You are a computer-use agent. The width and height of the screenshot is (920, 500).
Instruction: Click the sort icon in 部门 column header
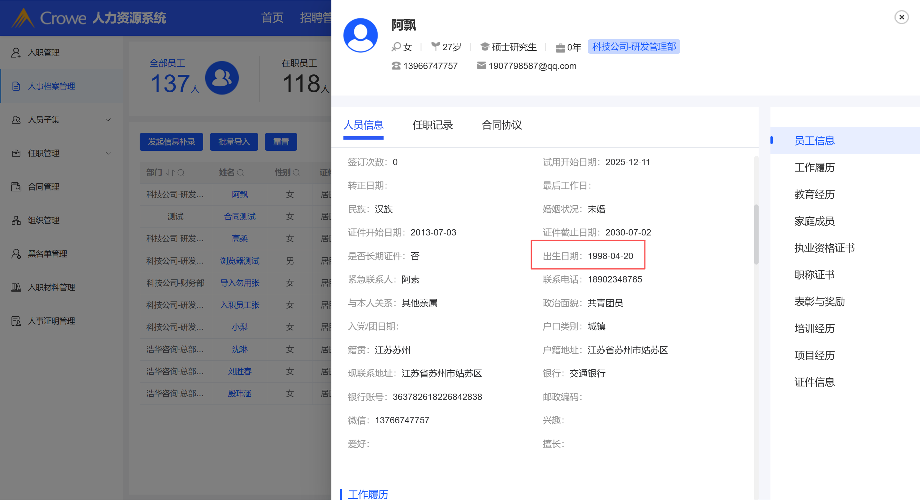170,173
